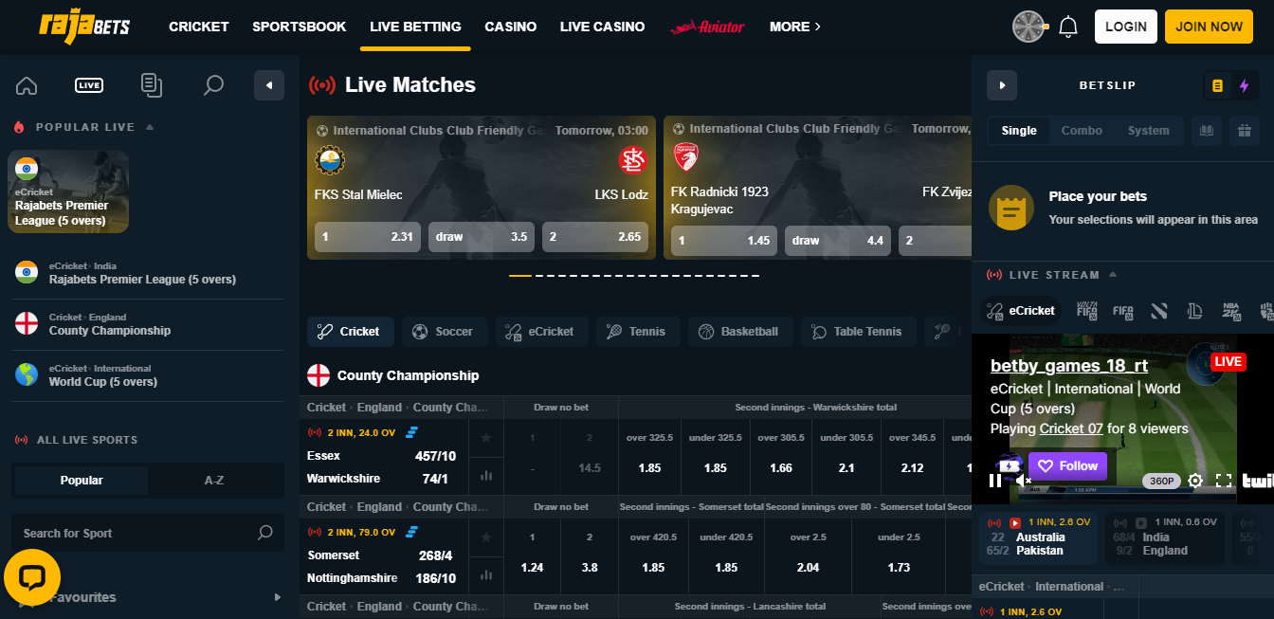Select the LIVE icon in the sidebar
This screenshot has height=619, width=1274.
point(89,85)
